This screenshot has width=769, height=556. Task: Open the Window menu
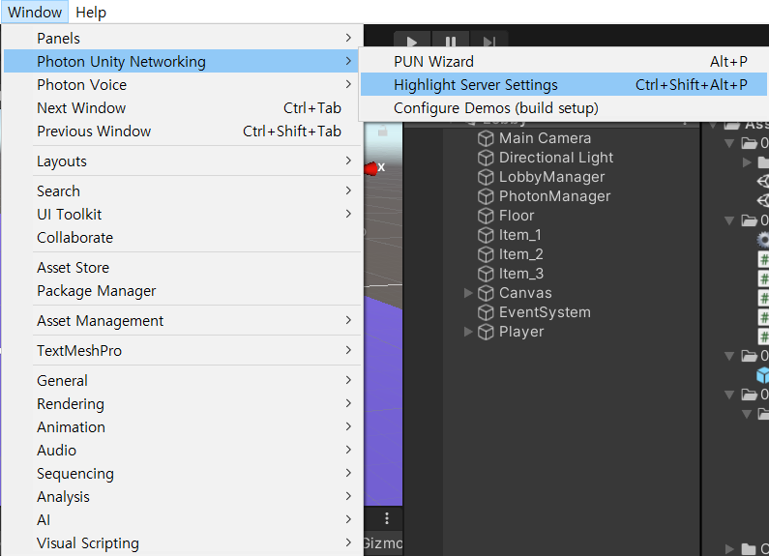[x=35, y=12]
